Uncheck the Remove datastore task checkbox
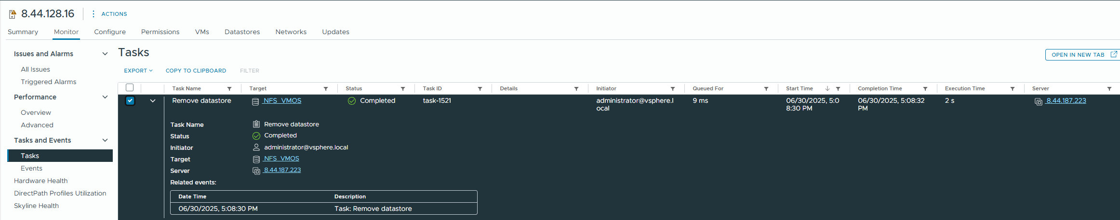 coord(130,101)
